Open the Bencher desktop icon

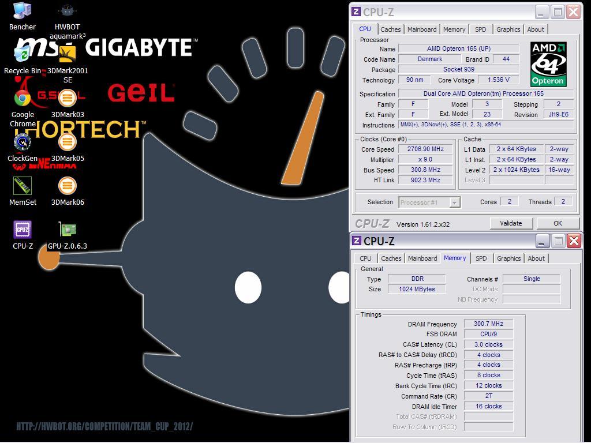pos(23,16)
